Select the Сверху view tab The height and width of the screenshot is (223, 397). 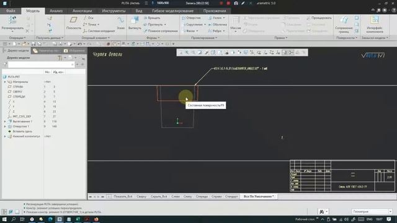tap(141, 196)
